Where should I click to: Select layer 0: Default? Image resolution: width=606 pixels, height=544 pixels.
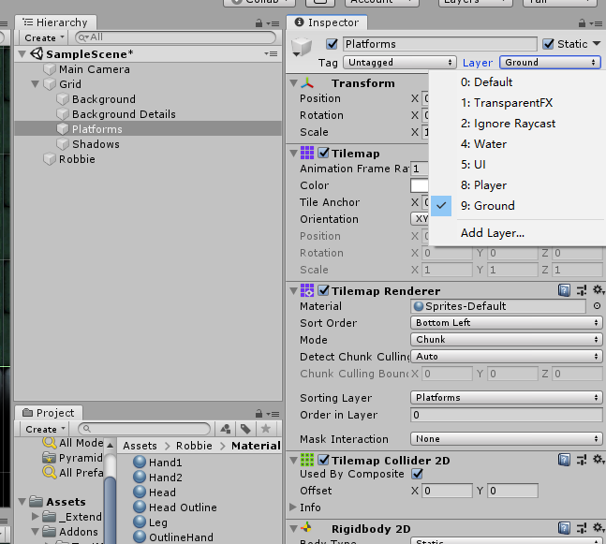pos(517,82)
